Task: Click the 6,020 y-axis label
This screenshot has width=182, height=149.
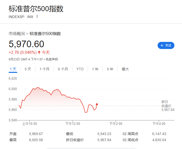Action: coord(13,79)
